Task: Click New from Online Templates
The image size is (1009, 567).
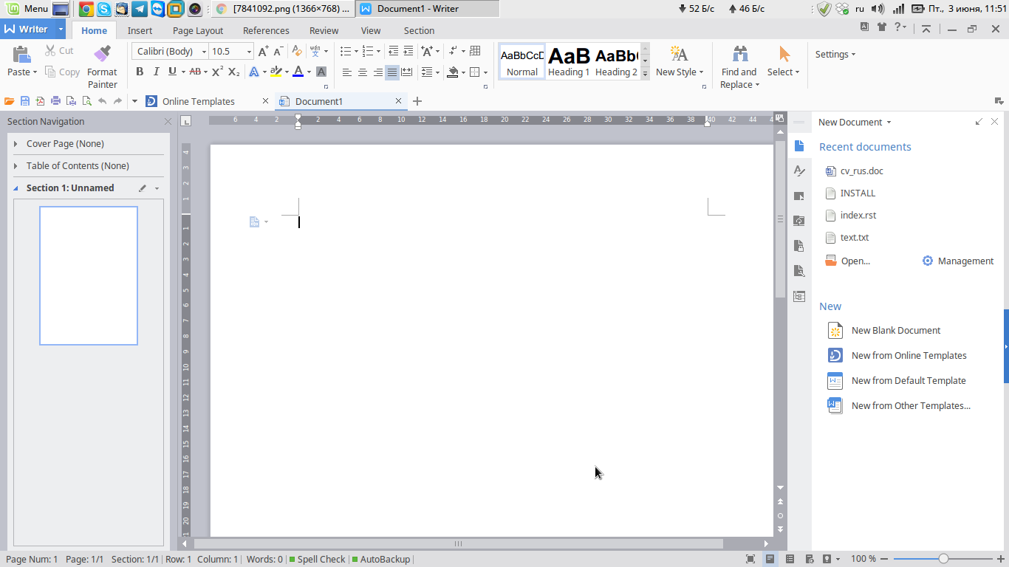Action: click(909, 356)
